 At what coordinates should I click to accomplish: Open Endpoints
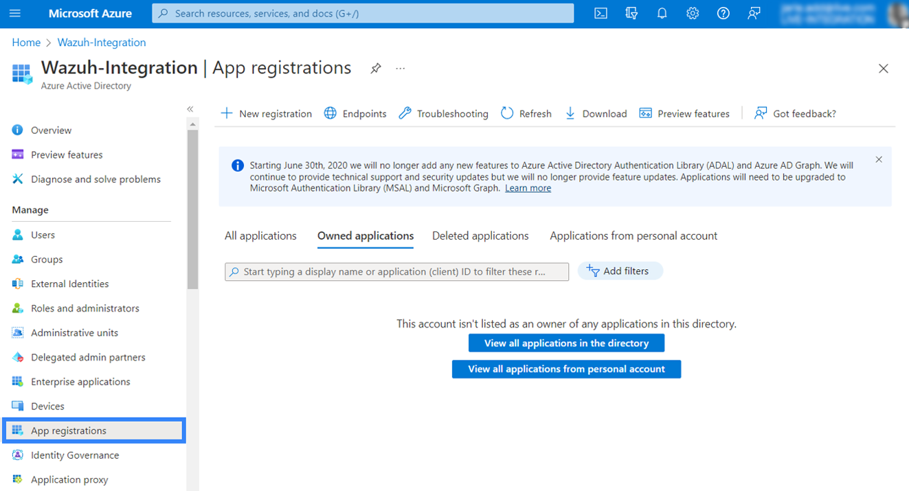pos(355,113)
